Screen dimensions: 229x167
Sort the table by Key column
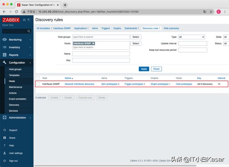click(x=199, y=78)
